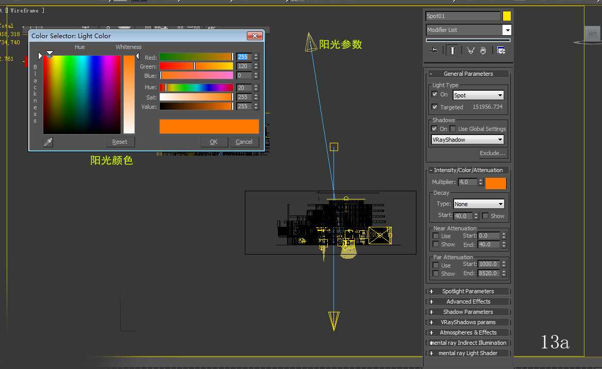
Task: Open the Light Type Spot dropdown
Action: click(478, 95)
